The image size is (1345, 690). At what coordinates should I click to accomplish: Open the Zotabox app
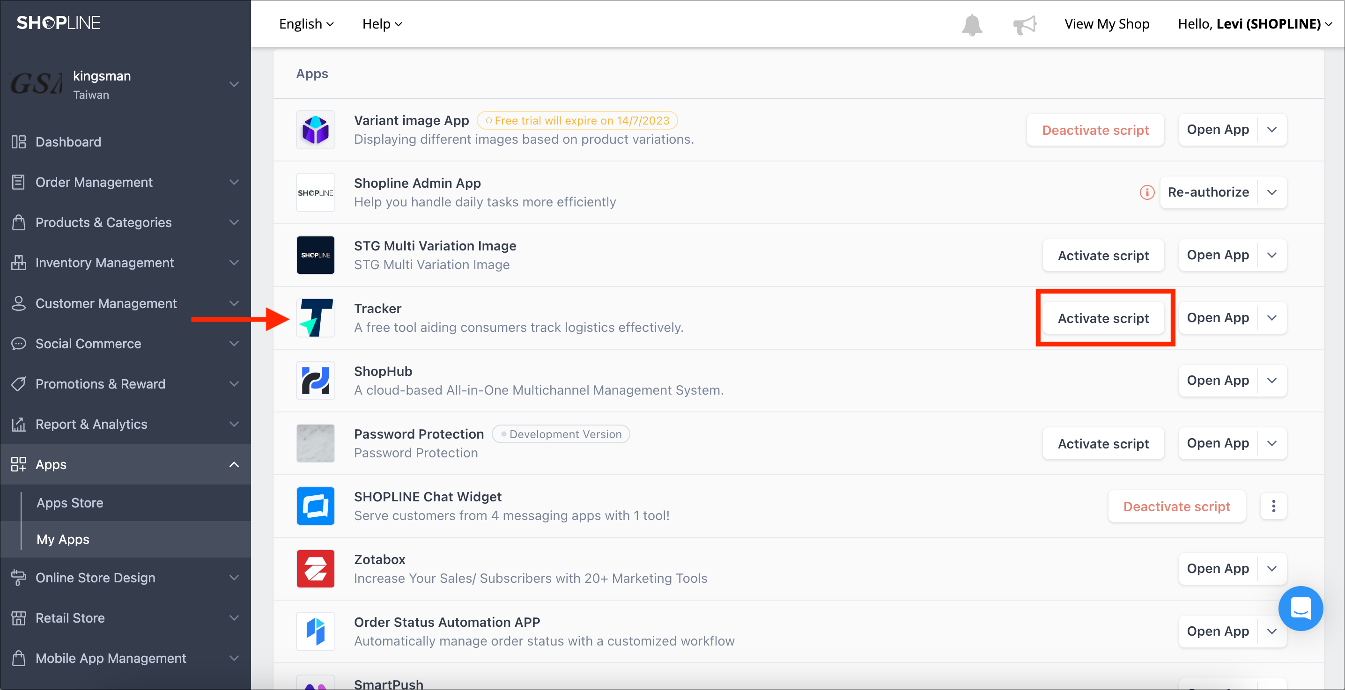click(x=1218, y=568)
